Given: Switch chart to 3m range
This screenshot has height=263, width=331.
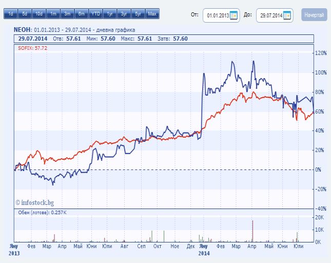Looking at the screenshot, I should pyautogui.click(x=67, y=14).
